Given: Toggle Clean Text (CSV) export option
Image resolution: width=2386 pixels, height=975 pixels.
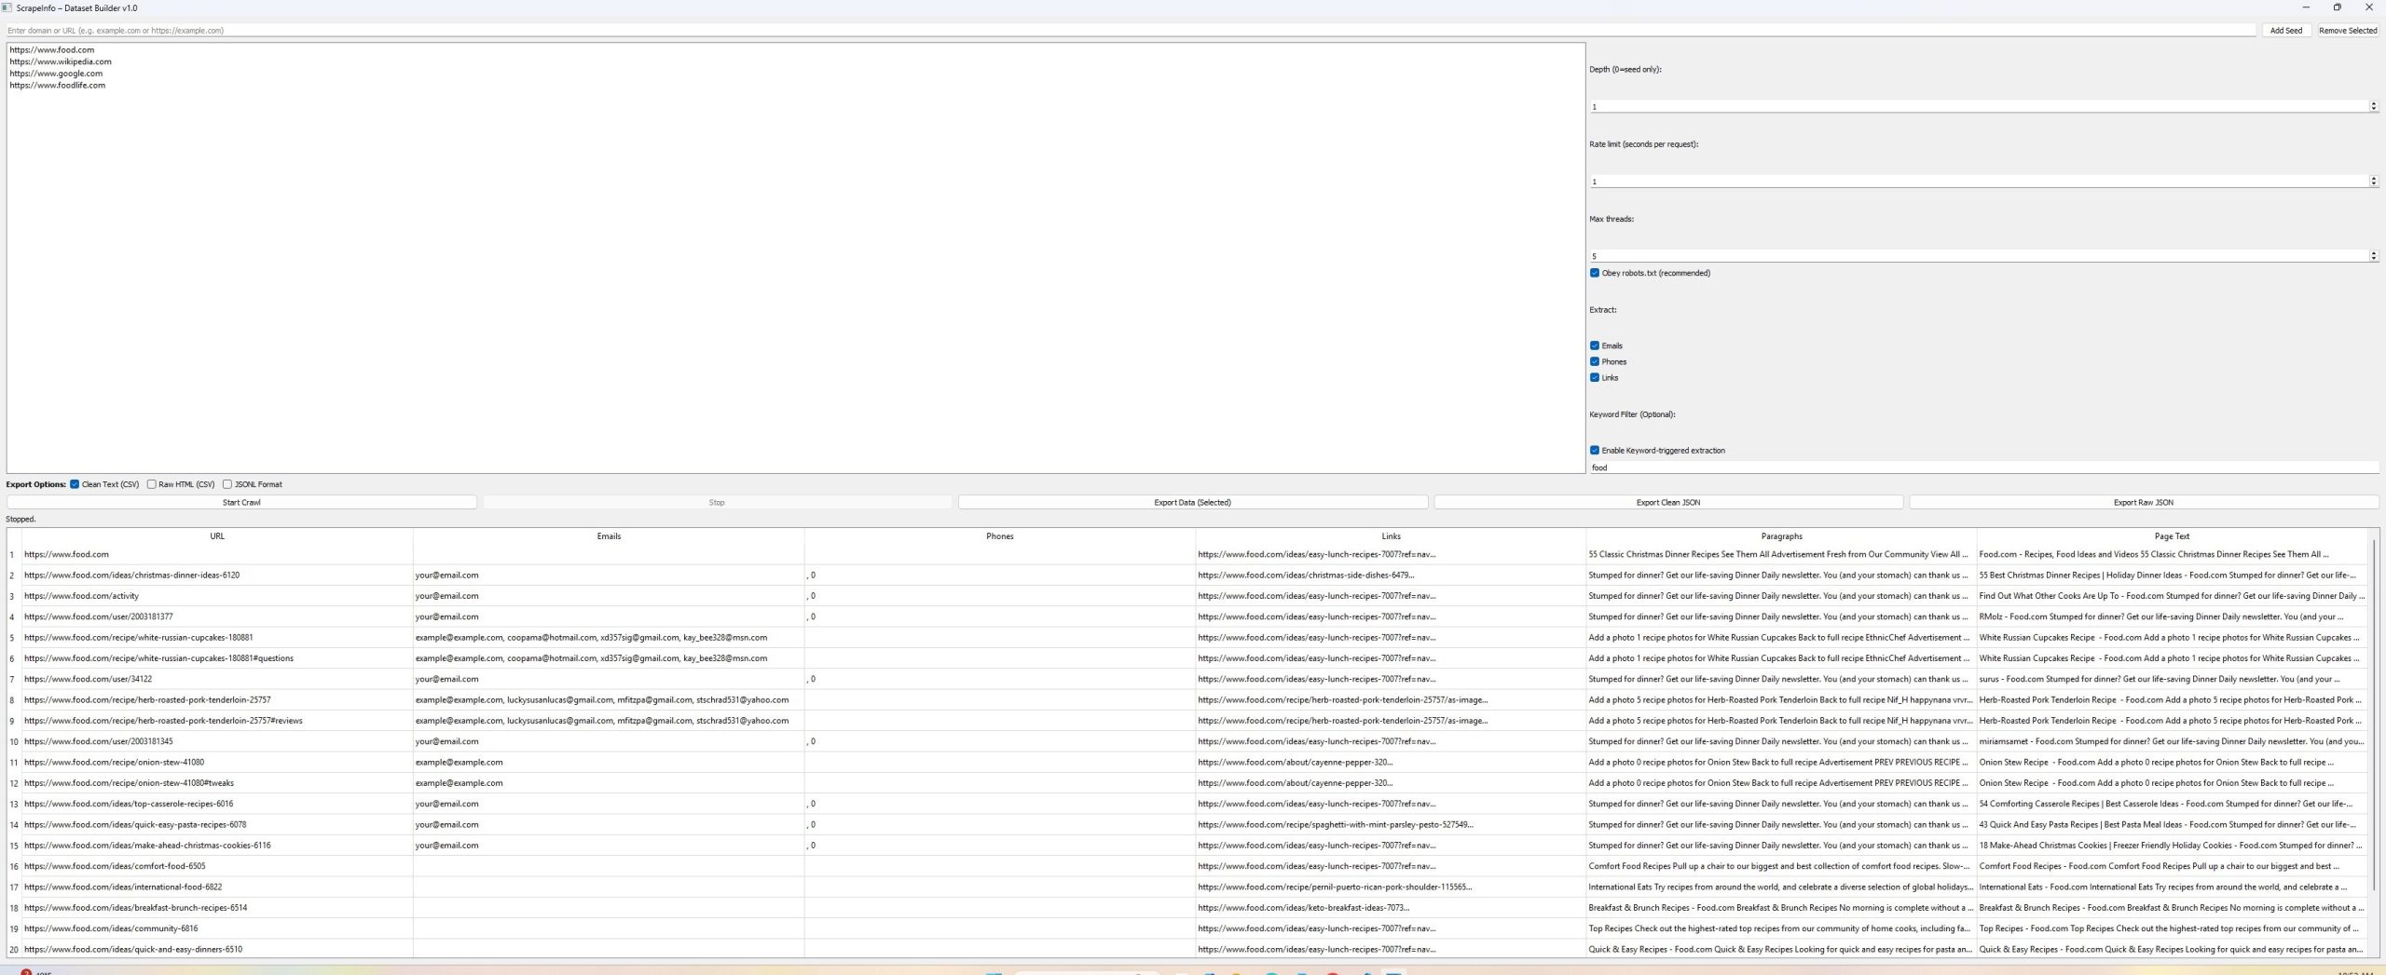Looking at the screenshot, I should (x=75, y=484).
